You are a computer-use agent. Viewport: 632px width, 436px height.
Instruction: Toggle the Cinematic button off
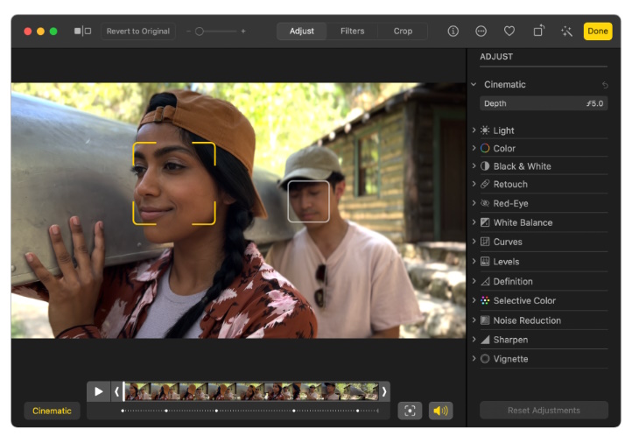(x=52, y=411)
